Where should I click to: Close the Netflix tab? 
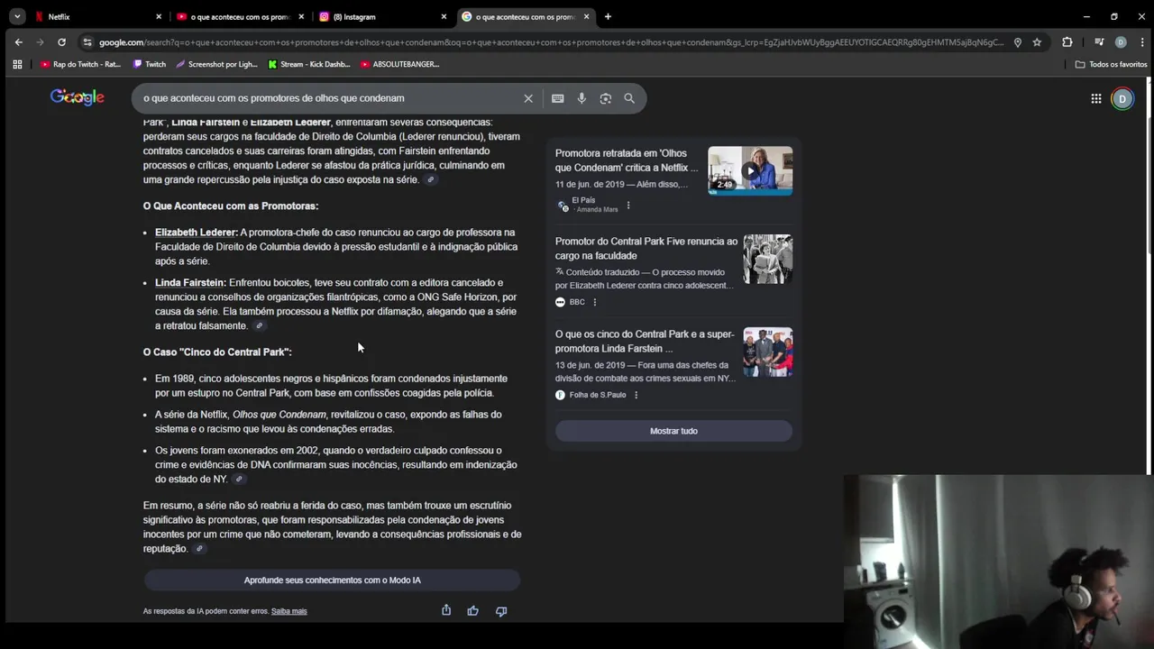pos(159,16)
